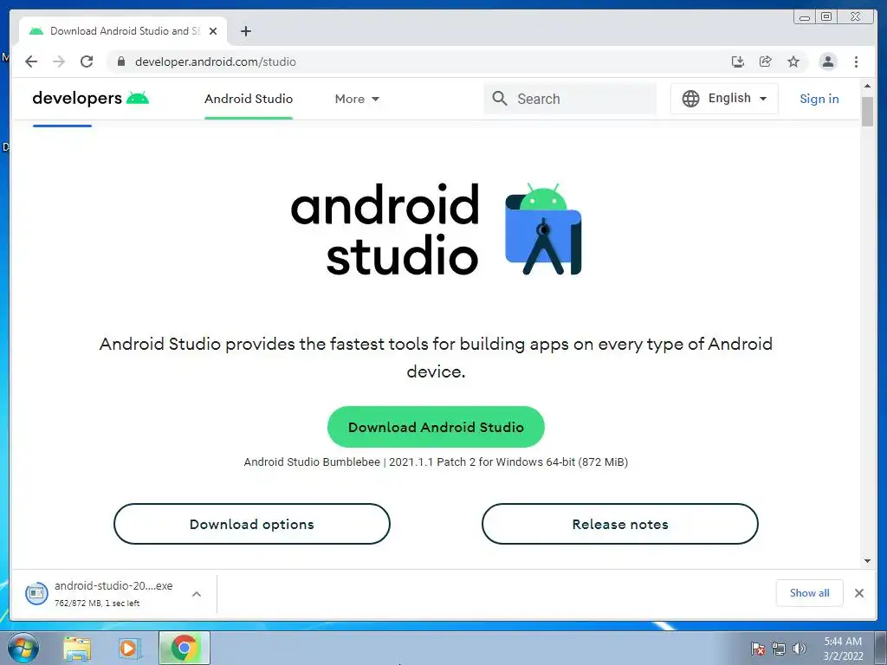The width and height of the screenshot is (887, 665).
Task: Click the downloading exe file icon
Action: click(x=36, y=593)
